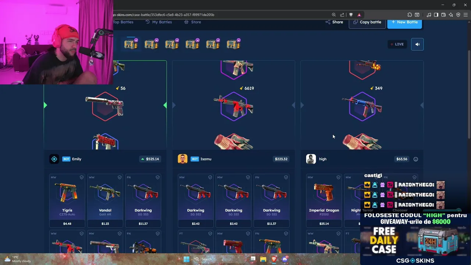Click the $25.14 price on Imperial Dragon
This screenshot has width=471, height=265.
(324, 223)
